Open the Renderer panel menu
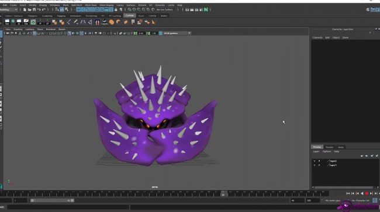Viewport: 380px width, 212px height. click(x=51, y=29)
